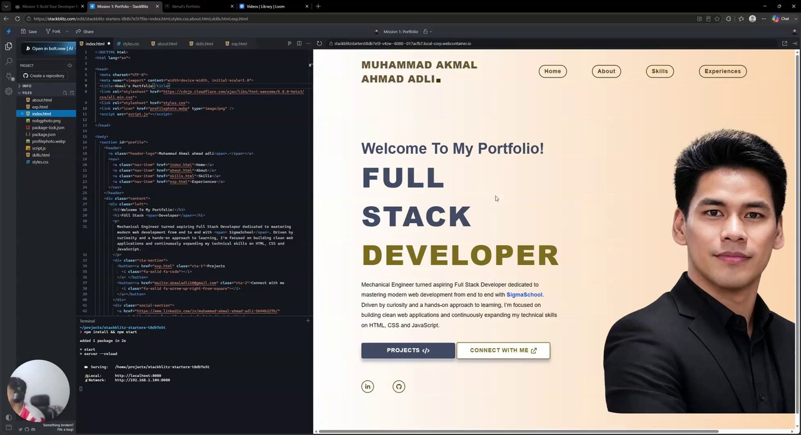The width and height of the screenshot is (801, 435).
Task: Click the StackBlitz lightning bolt logo
Action: tap(8, 31)
